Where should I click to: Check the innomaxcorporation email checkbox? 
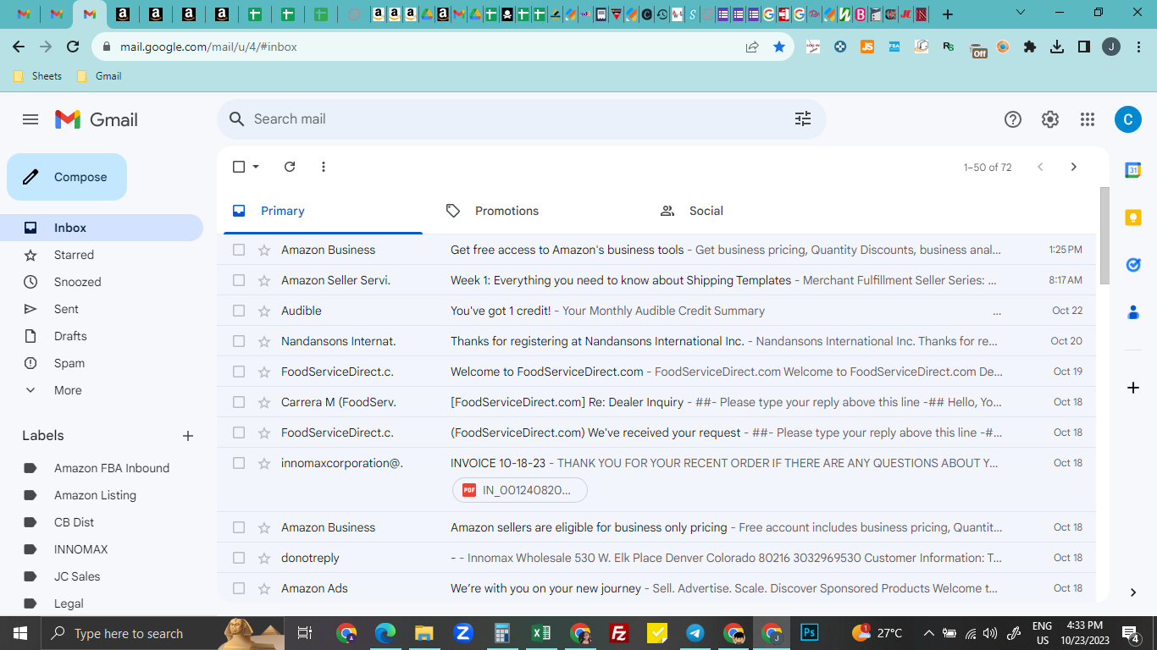[239, 463]
